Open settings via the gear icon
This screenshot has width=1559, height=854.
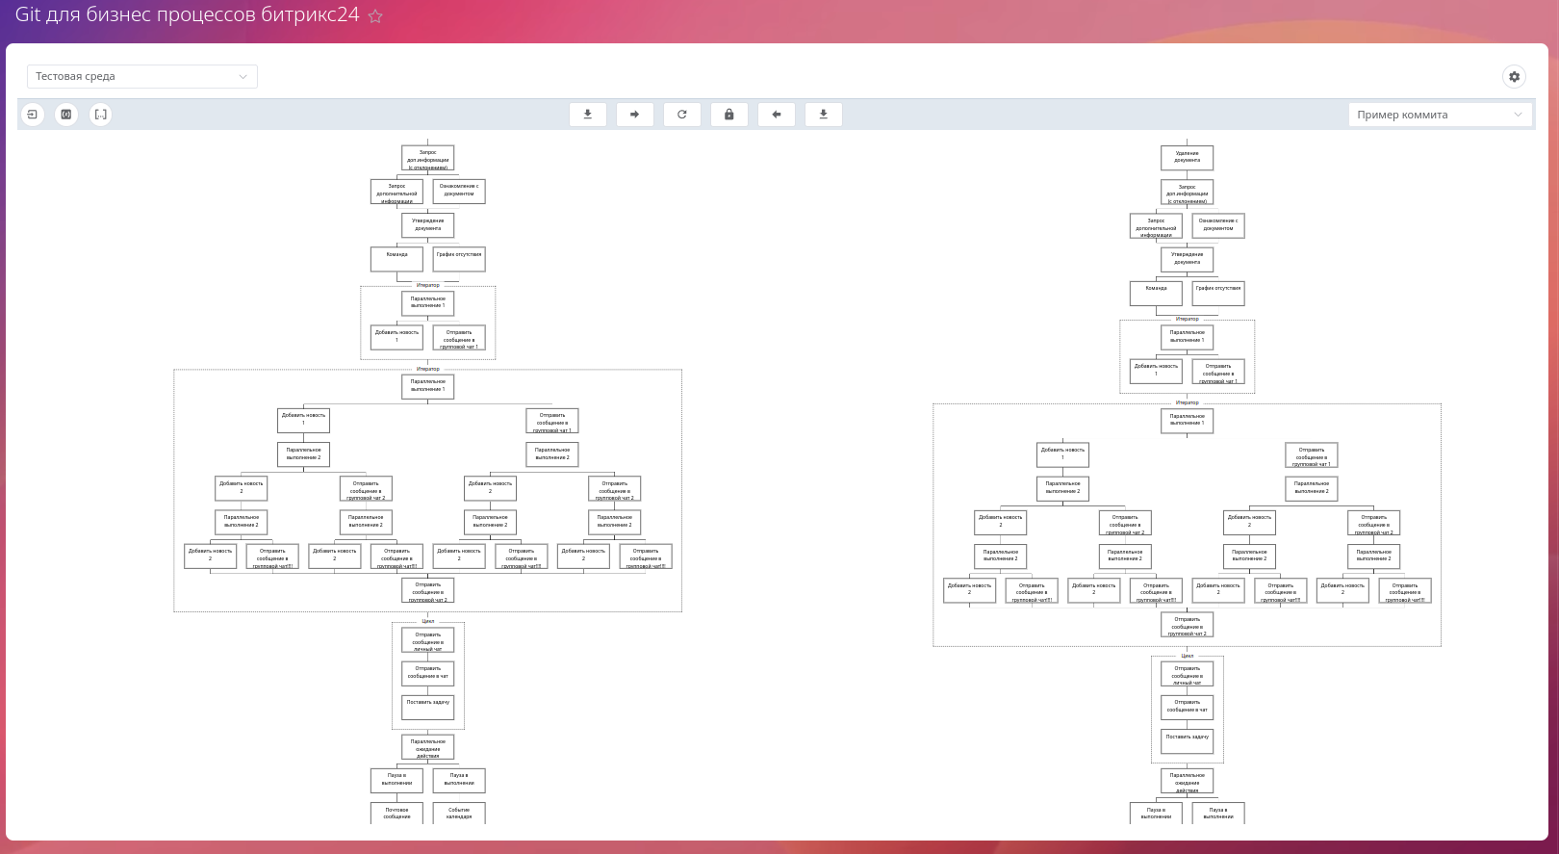click(1514, 77)
